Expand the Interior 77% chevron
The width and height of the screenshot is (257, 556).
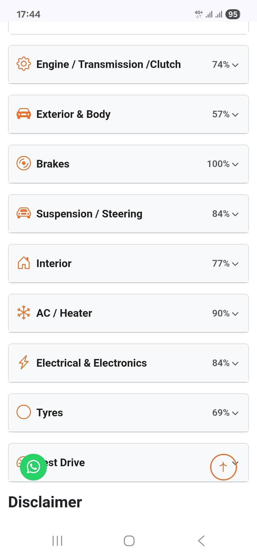click(235, 264)
